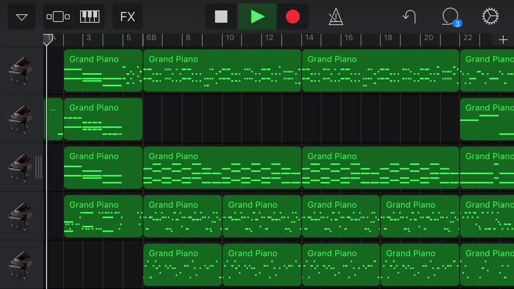Undo the last action
The height and width of the screenshot is (289, 514).
point(410,17)
